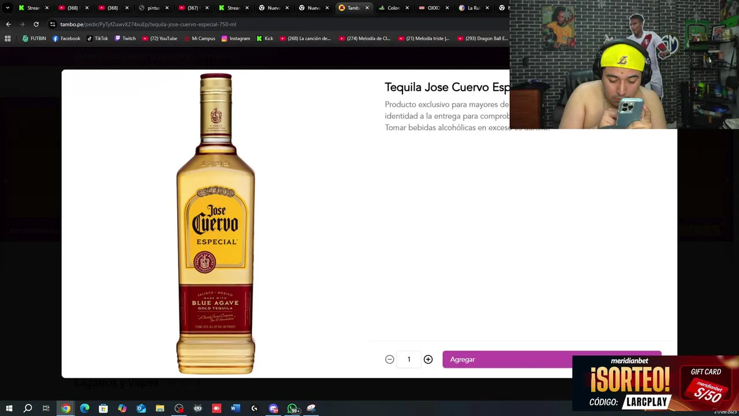The image size is (739, 416).
Task: Decrease quantity with the minus icon
Action: coord(390,359)
